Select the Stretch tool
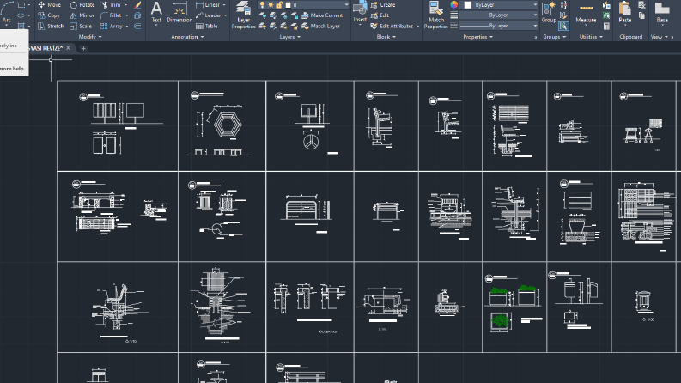Screen dimensions: 681x383 pyautogui.click(x=51, y=26)
